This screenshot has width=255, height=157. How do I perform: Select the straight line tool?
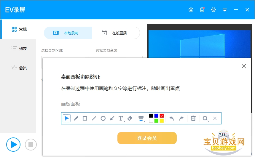(x=94, y=118)
